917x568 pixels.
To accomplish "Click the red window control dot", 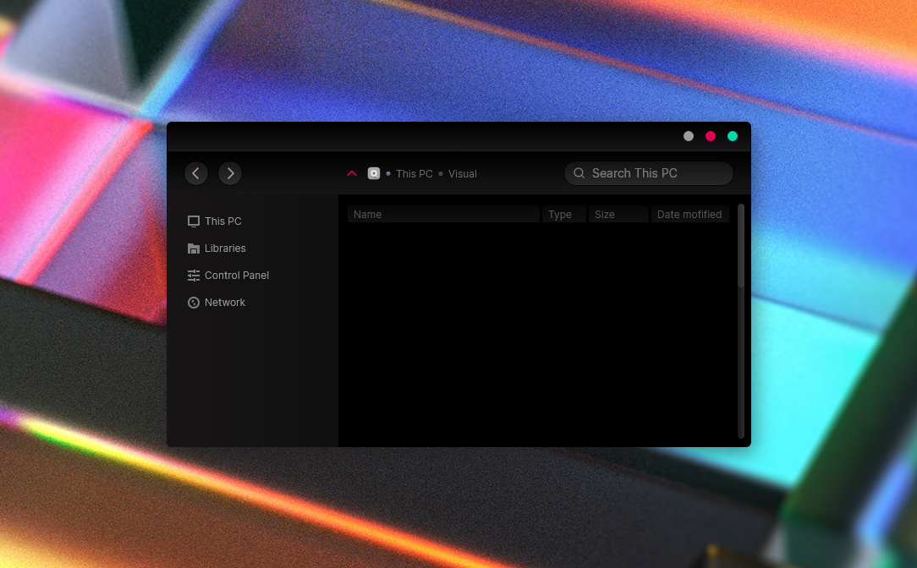I will point(711,136).
